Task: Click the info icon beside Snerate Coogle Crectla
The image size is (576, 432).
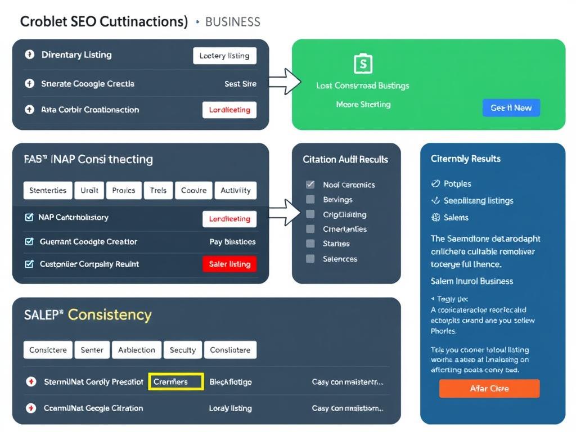Action: 29,82
